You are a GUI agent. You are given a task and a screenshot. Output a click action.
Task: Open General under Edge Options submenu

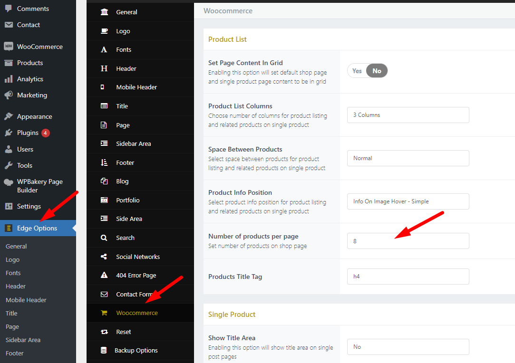tap(16, 246)
